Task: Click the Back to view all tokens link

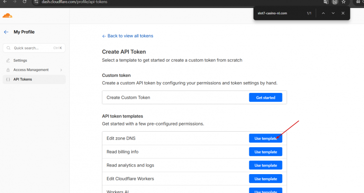Action: click(x=127, y=36)
